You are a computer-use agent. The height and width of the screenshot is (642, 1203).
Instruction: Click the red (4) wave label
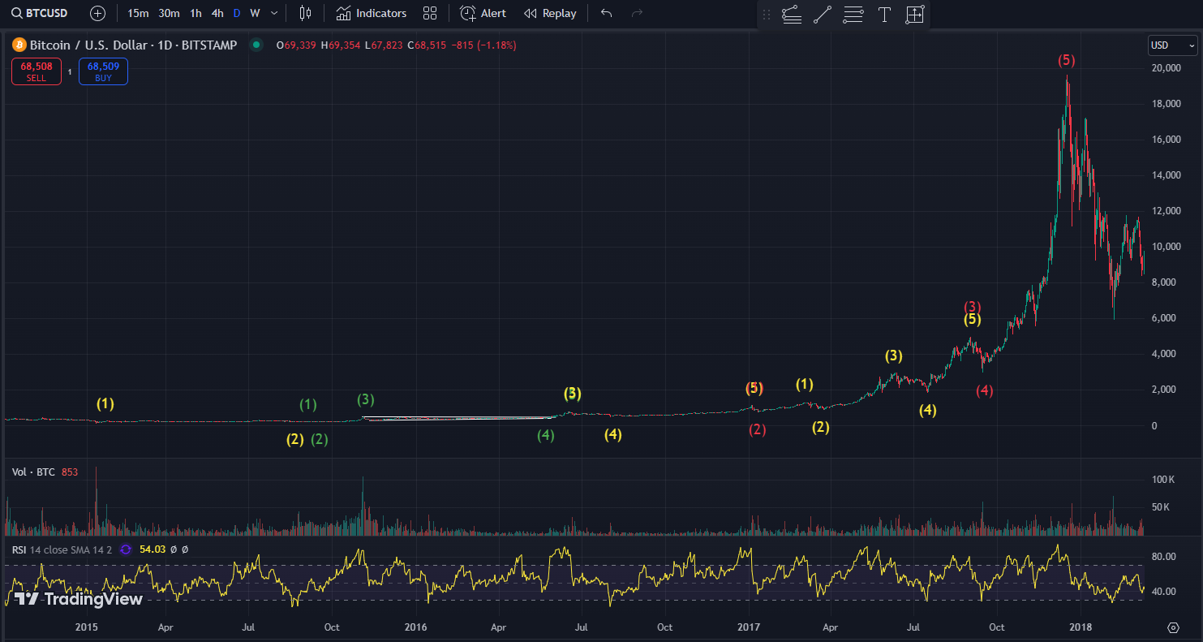tap(984, 390)
